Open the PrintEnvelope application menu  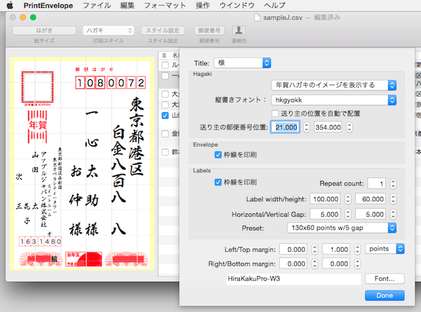[48, 6]
